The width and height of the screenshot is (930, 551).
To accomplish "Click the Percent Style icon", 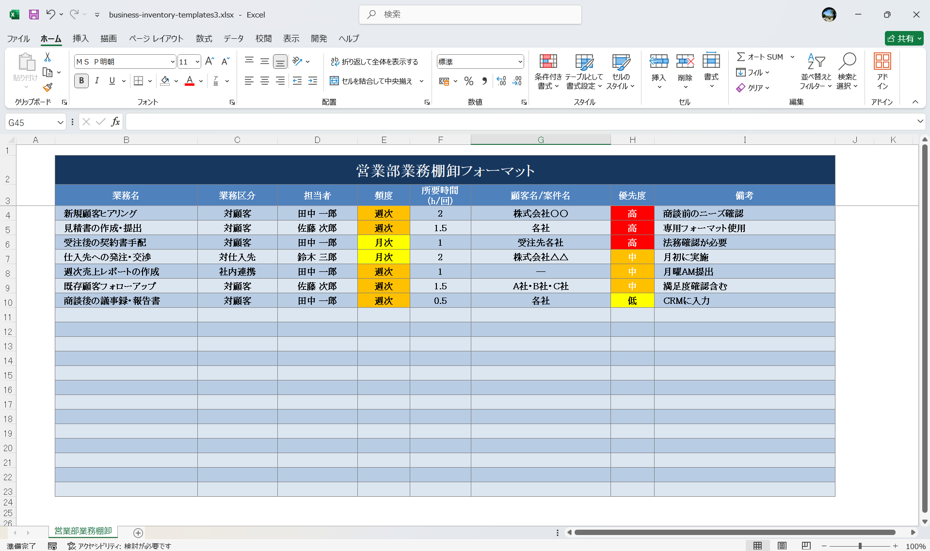I will (468, 81).
